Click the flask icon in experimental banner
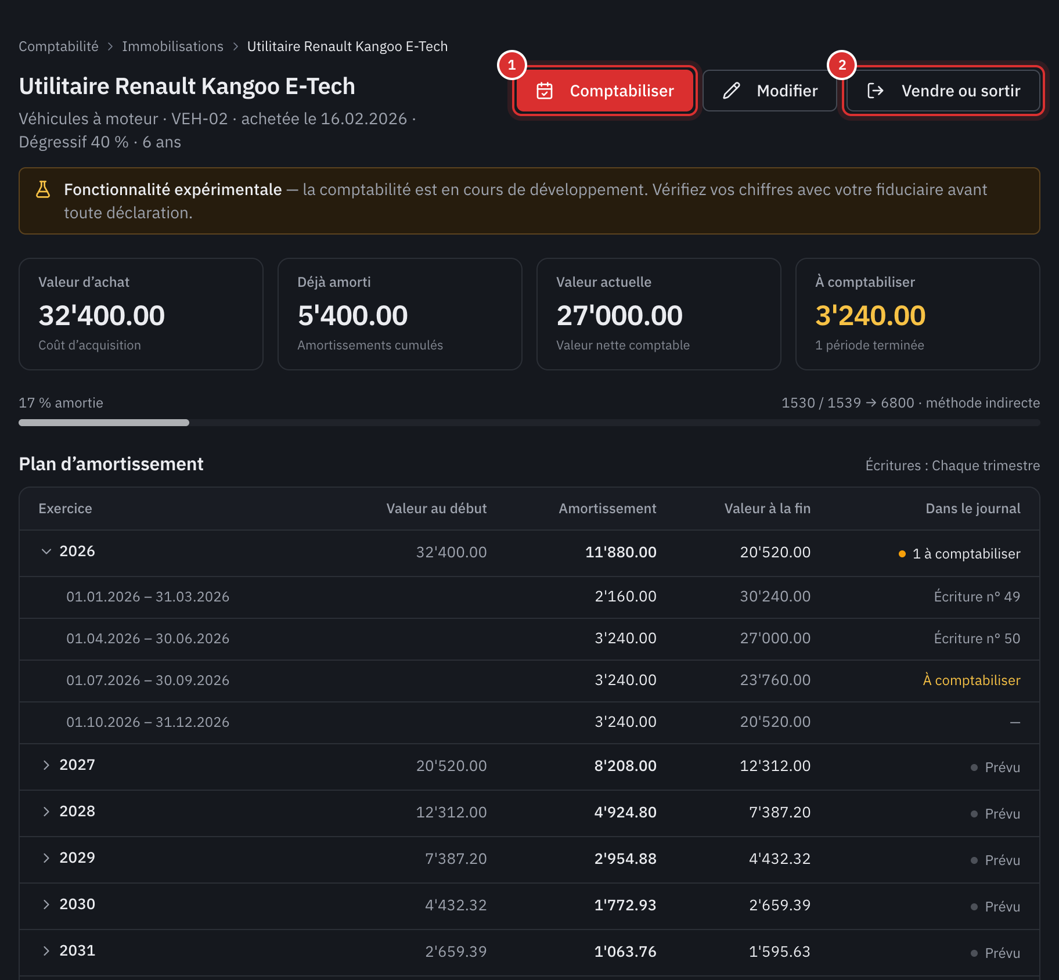Viewport: 1059px width, 980px height. pos(43,189)
